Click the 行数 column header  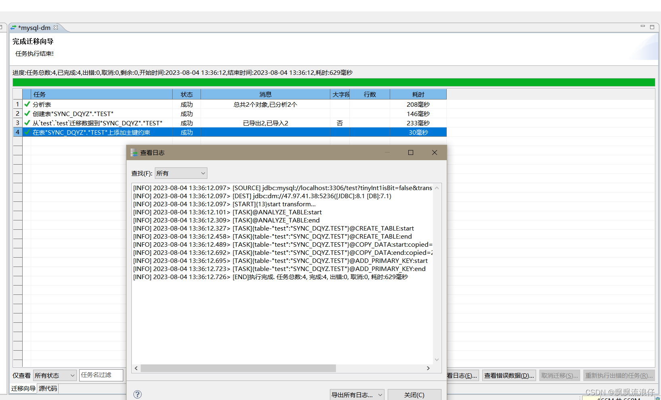tap(370, 94)
